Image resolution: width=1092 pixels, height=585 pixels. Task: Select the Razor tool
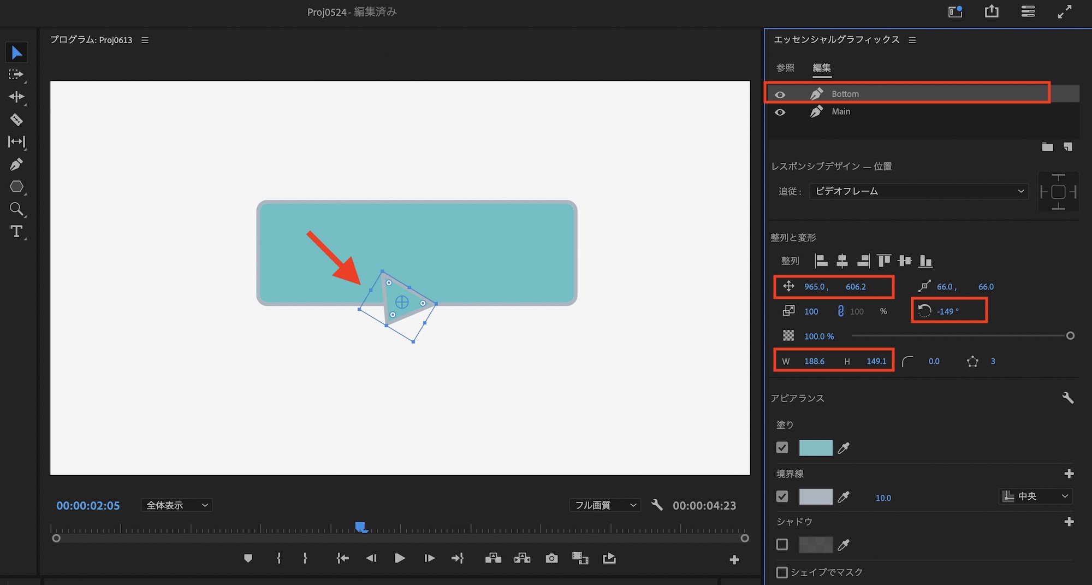tap(16, 120)
